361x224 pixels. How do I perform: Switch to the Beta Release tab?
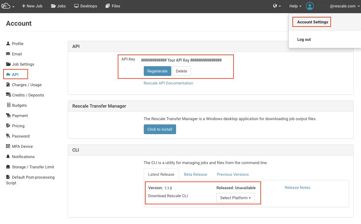click(196, 174)
